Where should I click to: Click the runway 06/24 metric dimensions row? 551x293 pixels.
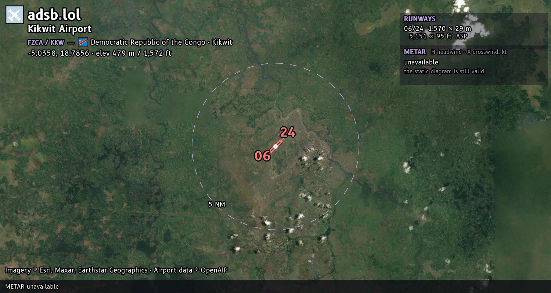pyautogui.click(x=437, y=29)
